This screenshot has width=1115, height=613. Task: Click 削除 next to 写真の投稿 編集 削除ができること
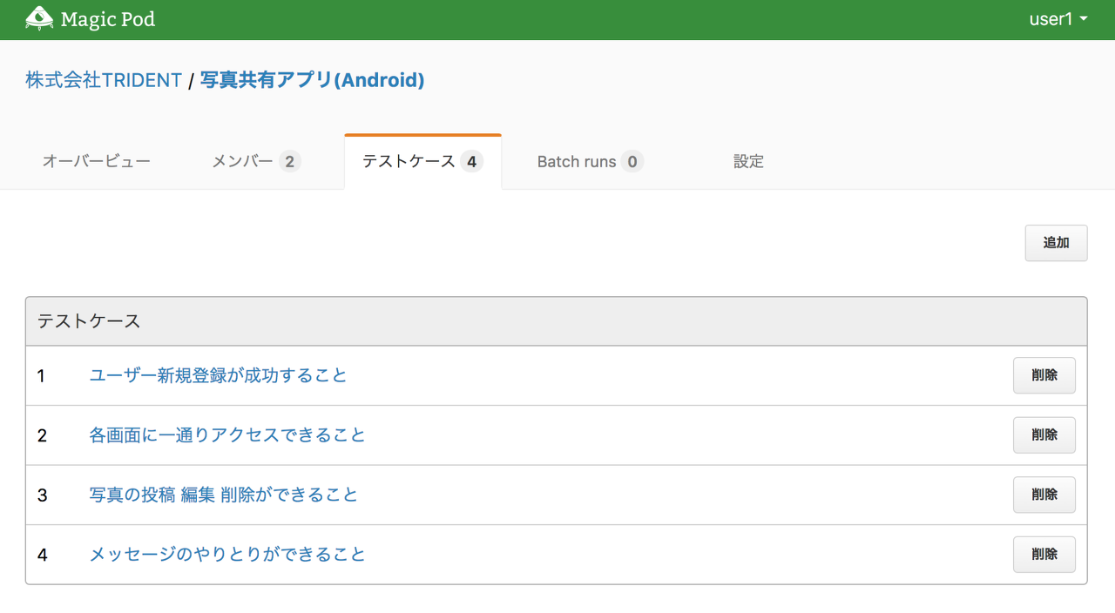[x=1044, y=495]
